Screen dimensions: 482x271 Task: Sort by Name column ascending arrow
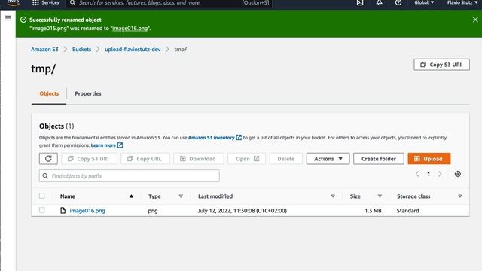[131, 196]
